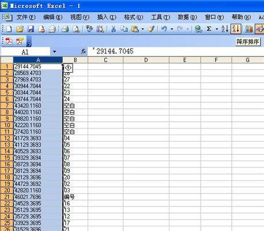Expand the Name Box dropdown arrow
The width and height of the screenshot is (264, 231).
[54, 52]
